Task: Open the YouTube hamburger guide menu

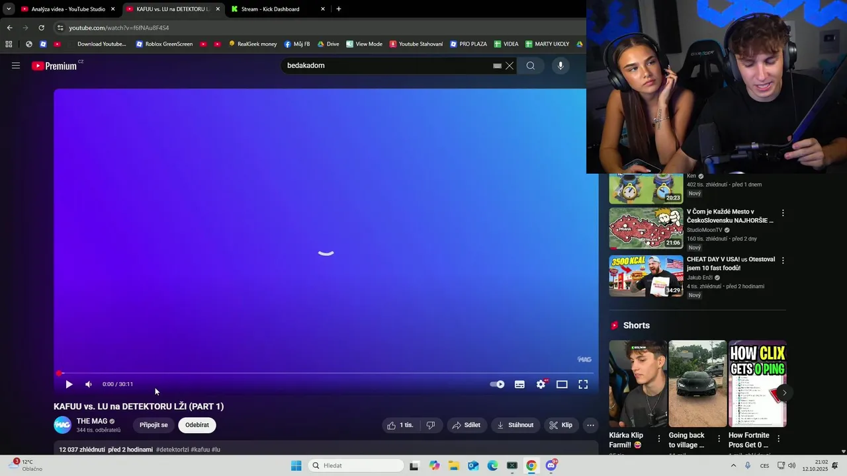Action: point(16,65)
